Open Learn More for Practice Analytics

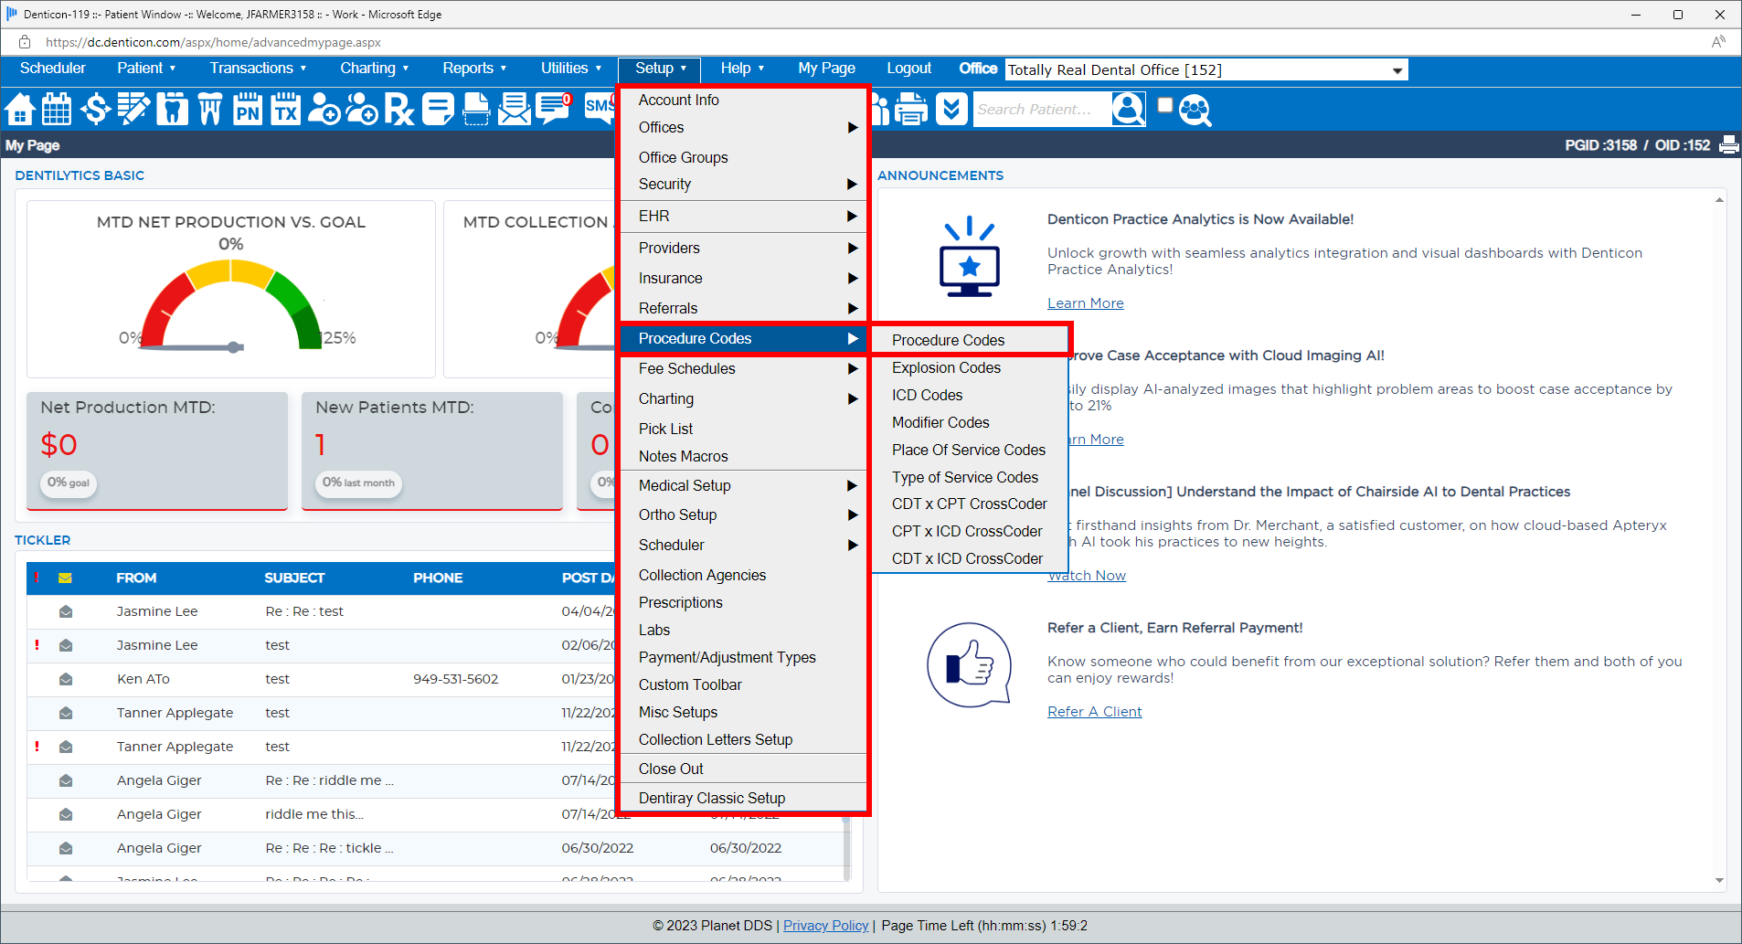(x=1085, y=303)
